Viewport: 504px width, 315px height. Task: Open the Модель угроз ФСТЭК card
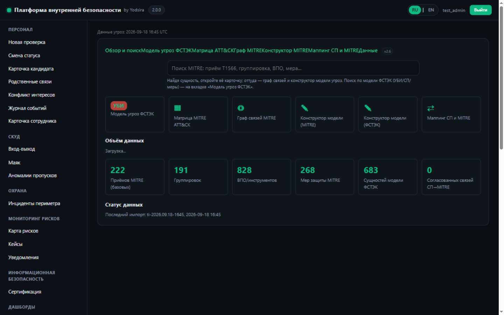point(135,114)
